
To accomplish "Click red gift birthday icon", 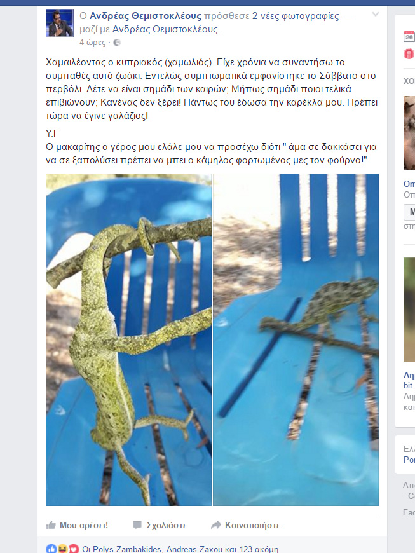I will tap(409, 53).
